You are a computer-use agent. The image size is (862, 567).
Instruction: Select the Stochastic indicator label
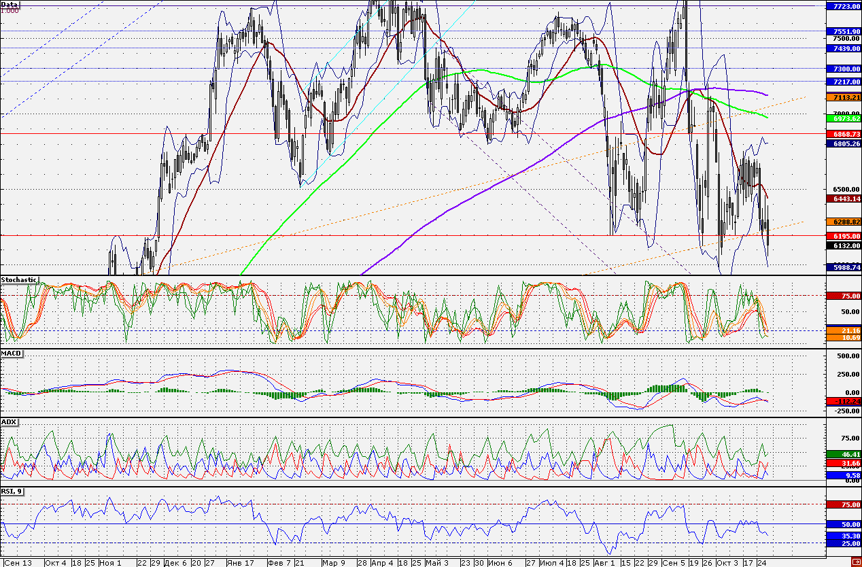tap(19, 279)
